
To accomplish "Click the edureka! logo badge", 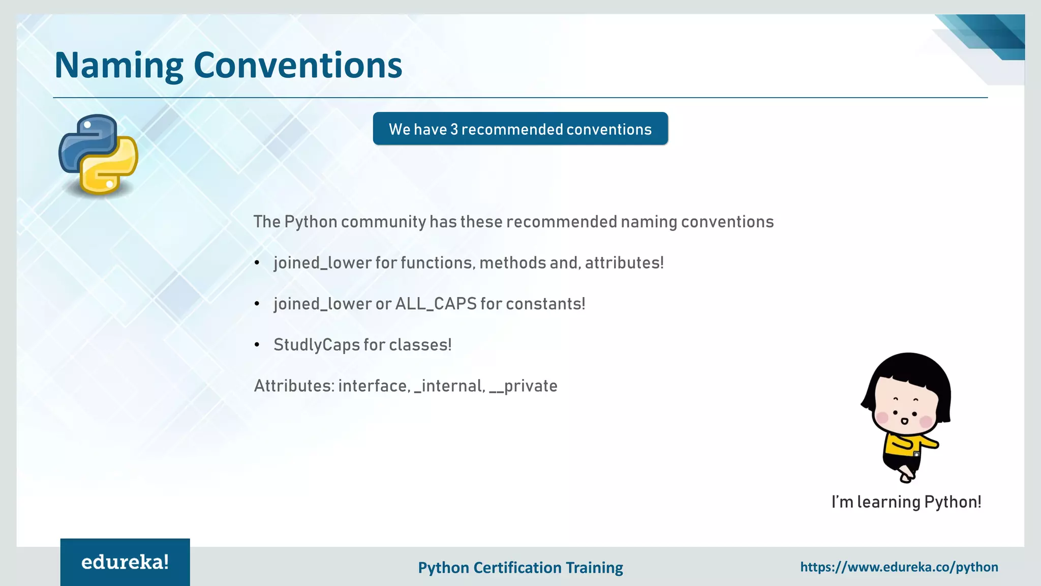I will click(x=125, y=562).
